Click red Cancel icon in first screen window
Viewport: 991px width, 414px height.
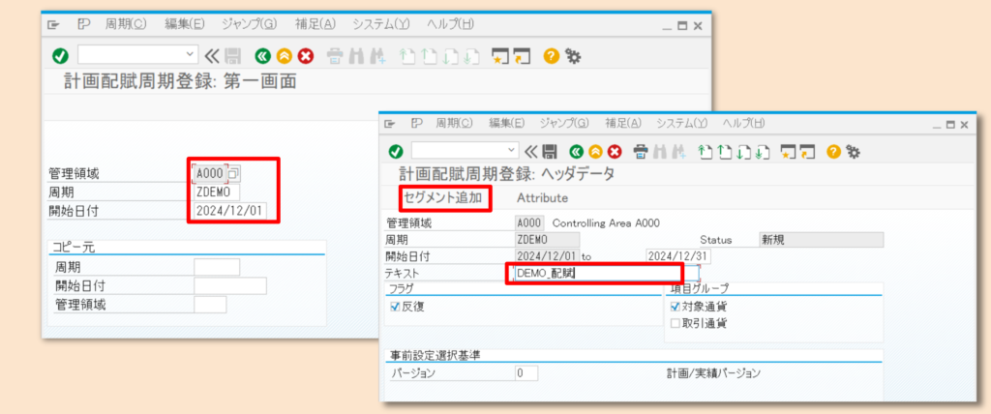(306, 56)
